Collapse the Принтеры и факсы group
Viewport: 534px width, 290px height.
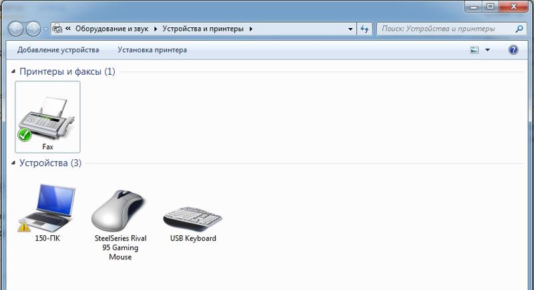13,71
